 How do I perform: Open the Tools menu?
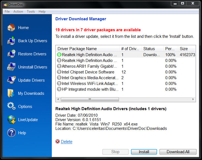click(x=31, y=12)
